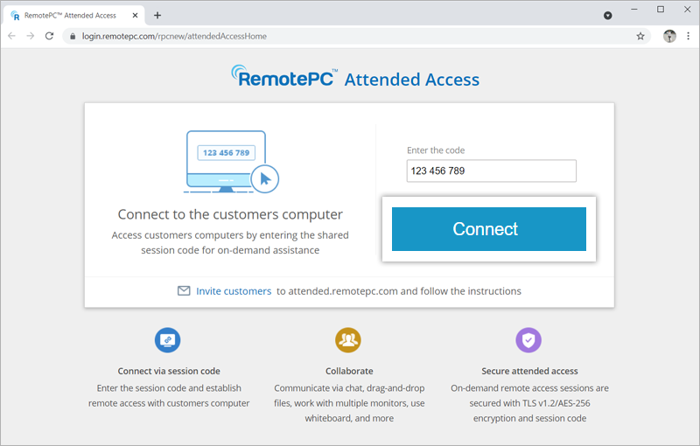700x446 pixels.
Task: Click the padlock site info icon
Action: (71, 36)
